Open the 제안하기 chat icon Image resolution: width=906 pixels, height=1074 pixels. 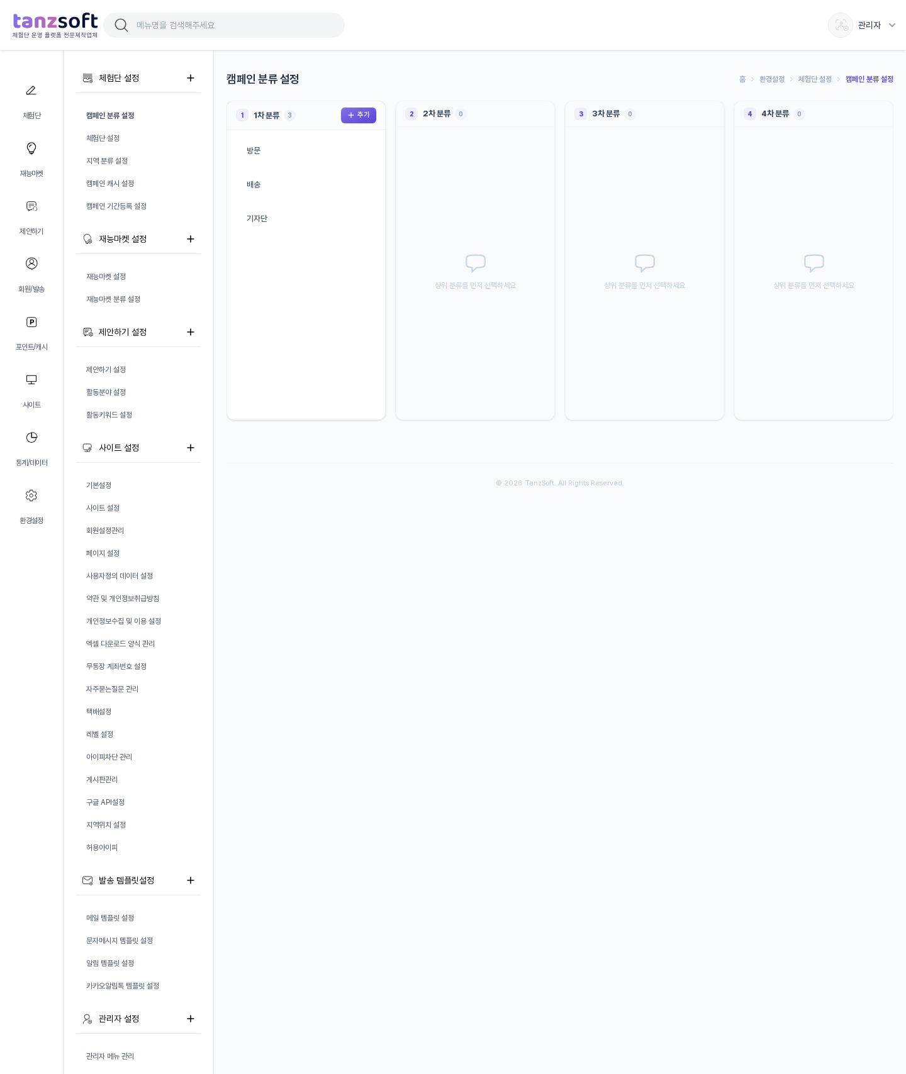click(31, 206)
